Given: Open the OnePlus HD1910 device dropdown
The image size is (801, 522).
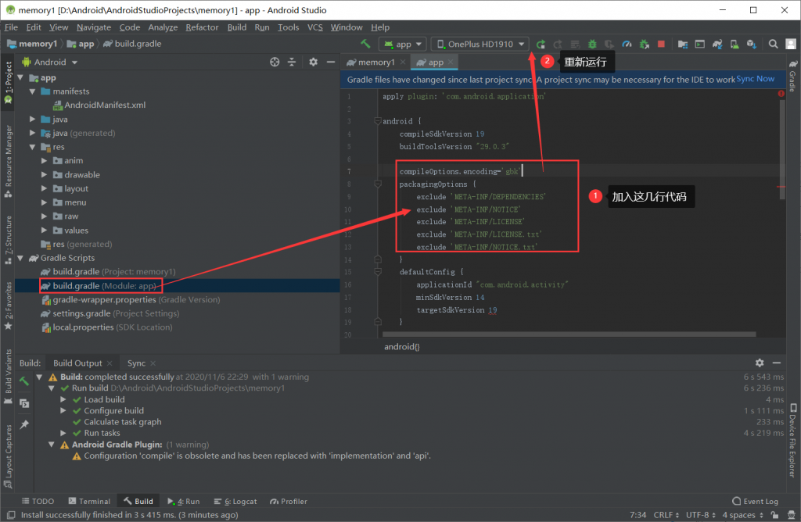Looking at the screenshot, I should 480,45.
